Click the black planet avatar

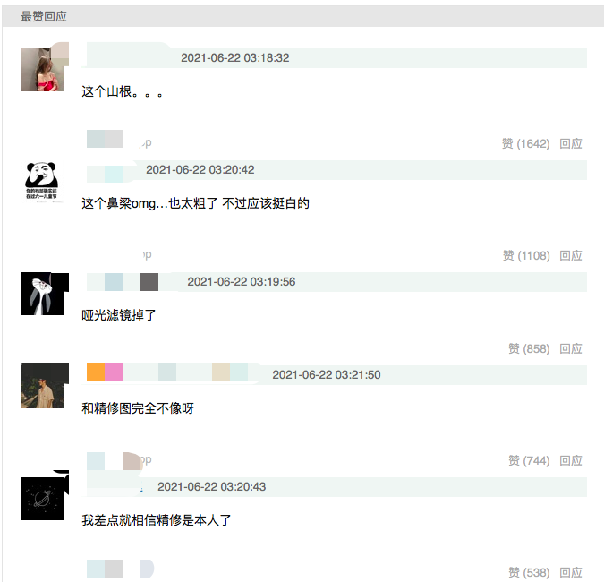(42, 499)
